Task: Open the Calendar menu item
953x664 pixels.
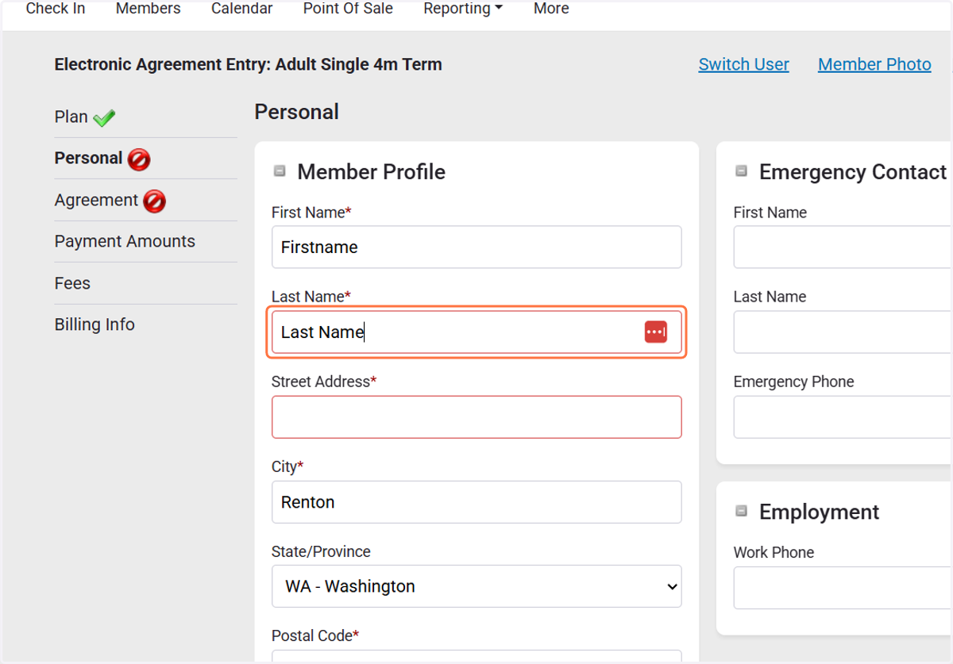Action: [241, 9]
